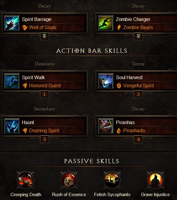Open the Rush of Essence passive icon
The height and width of the screenshot is (200, 177).
click(x=69, y=180)
